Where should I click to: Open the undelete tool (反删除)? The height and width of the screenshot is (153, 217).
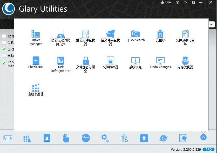click(160, 36)
